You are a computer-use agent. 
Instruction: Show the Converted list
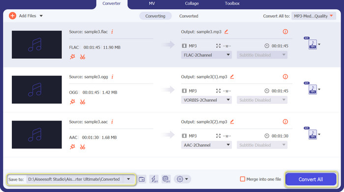189,16
